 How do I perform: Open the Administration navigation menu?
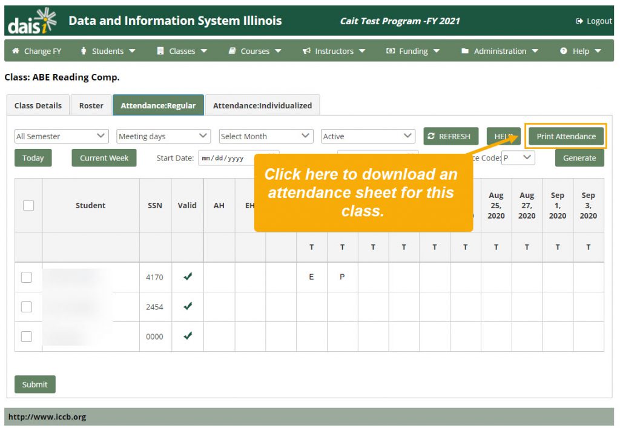pyautogui.click(x=500, y=51)
